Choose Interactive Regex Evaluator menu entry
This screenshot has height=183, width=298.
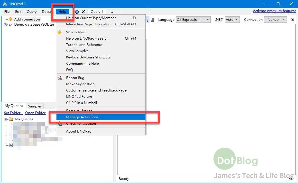[x=88, y=24]
